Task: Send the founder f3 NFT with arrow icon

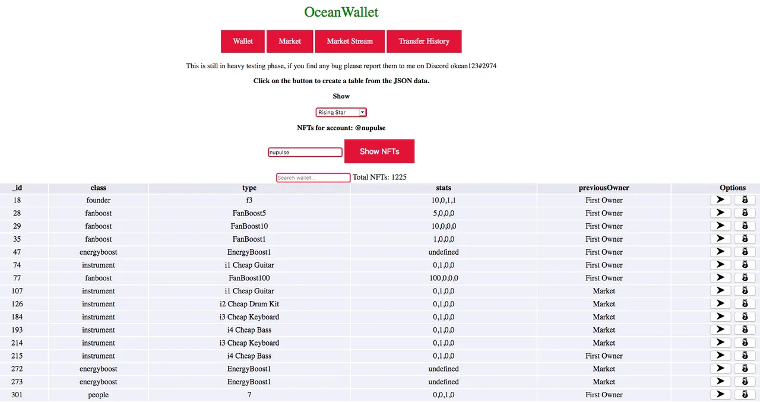Action: [x=720, y=200]
